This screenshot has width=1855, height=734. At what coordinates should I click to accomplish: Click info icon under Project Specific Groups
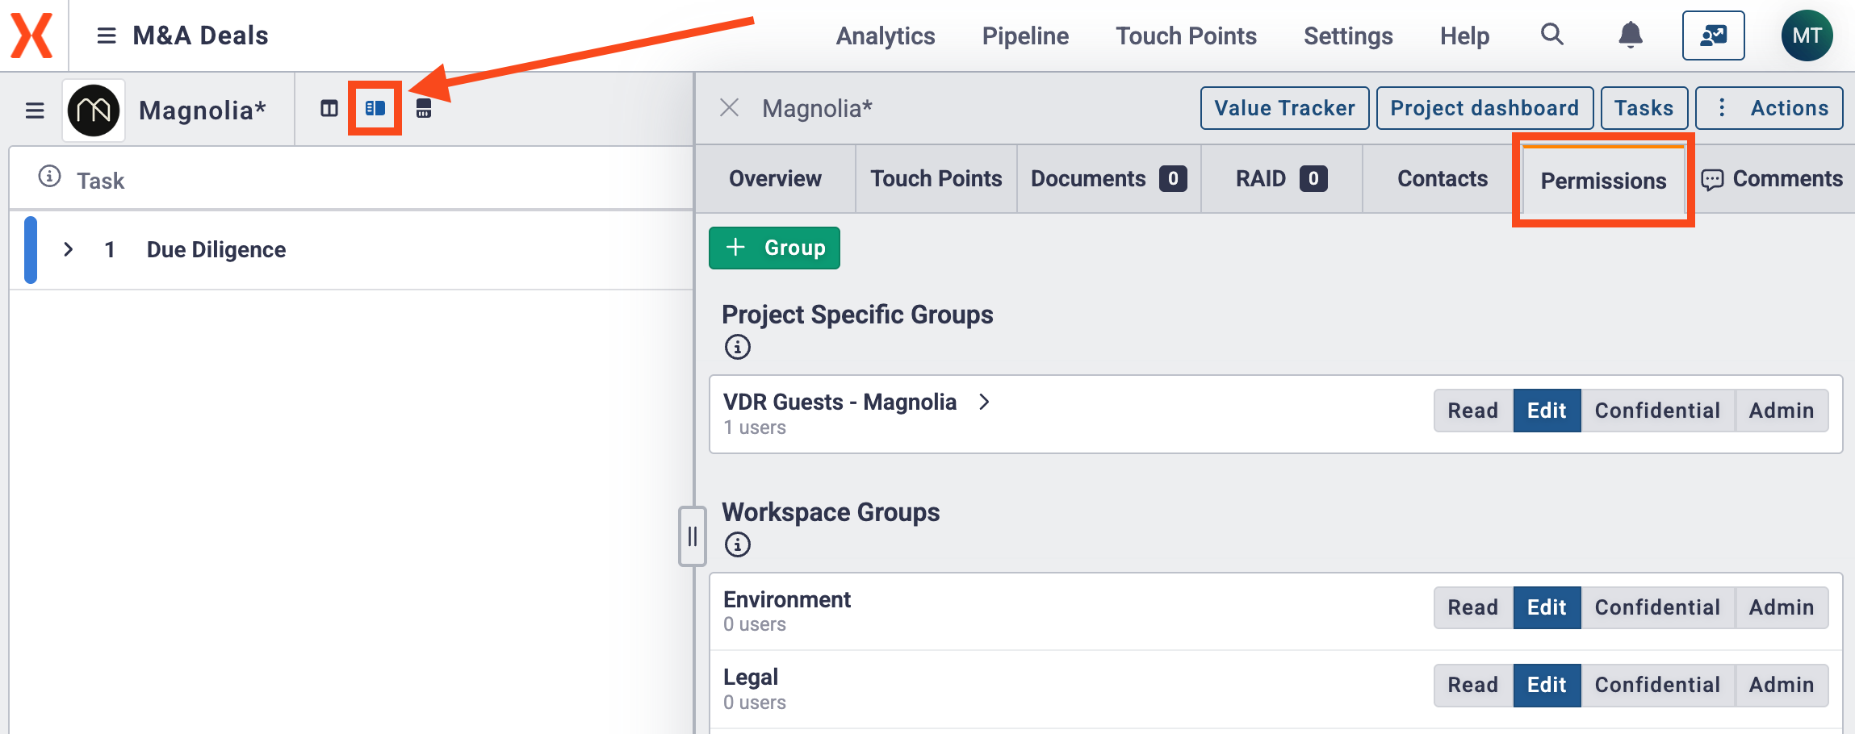[x=737, y=347]
